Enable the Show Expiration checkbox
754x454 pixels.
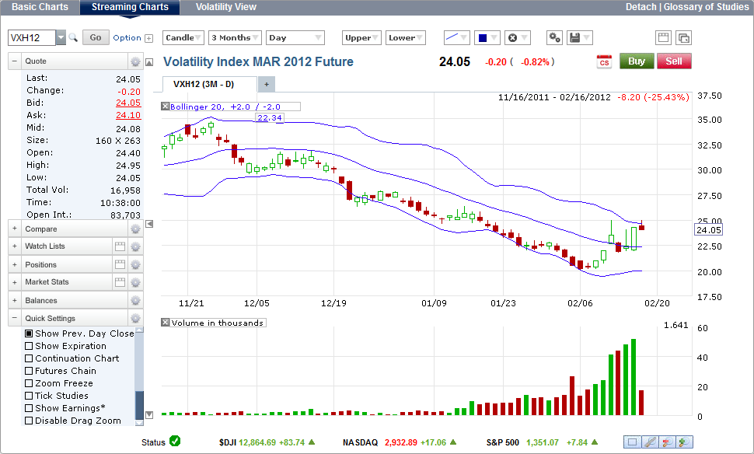(x=30, y=346)
